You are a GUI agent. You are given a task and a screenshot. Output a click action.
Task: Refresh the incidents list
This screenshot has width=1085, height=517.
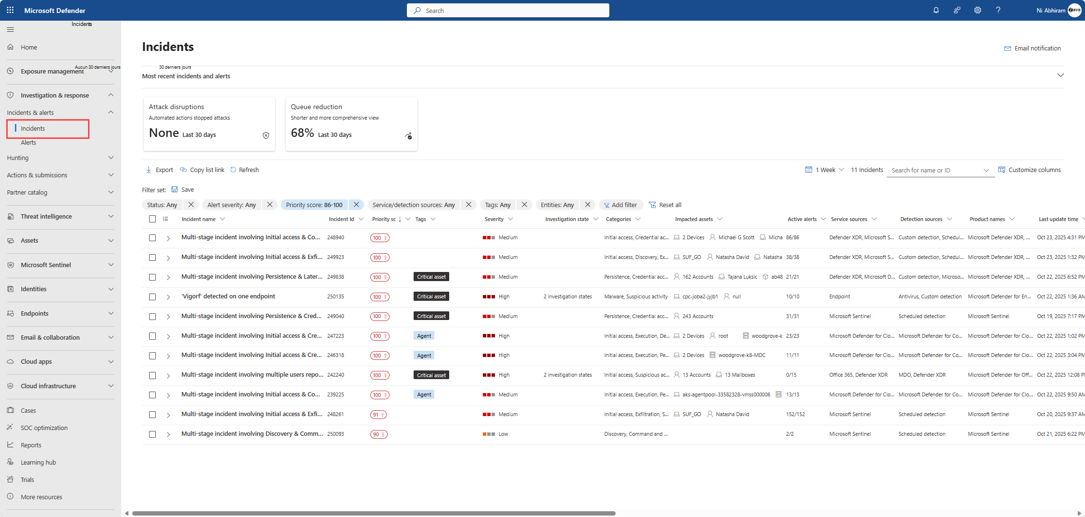(244, 170)
